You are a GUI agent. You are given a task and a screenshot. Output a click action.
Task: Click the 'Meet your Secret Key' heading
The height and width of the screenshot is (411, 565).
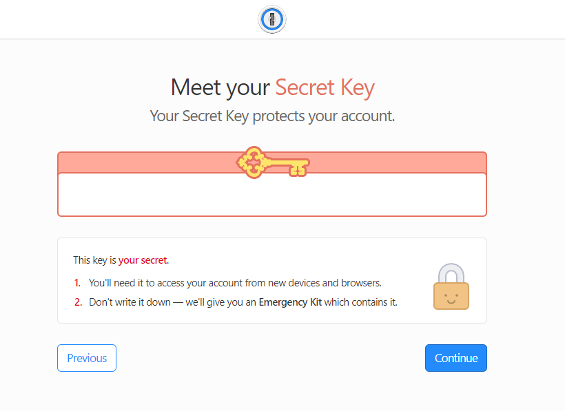click(x=273, y=88)
